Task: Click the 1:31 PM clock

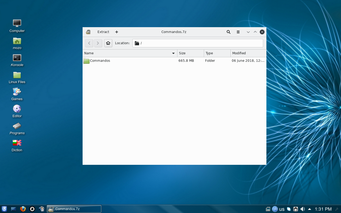Action: [x=323, y=209]
